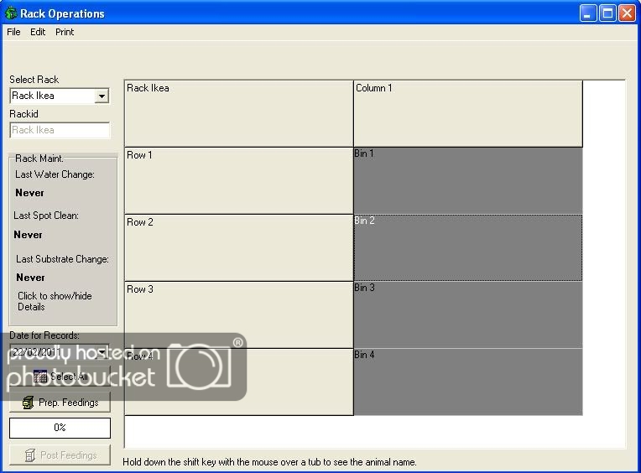Select the Bin 2 tub cell
The width and height of the screenshot is (641, 473).
pyautogui.click(x=467, y=247)
